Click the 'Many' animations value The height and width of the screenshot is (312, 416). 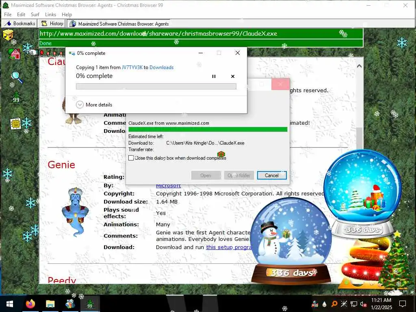163,224
